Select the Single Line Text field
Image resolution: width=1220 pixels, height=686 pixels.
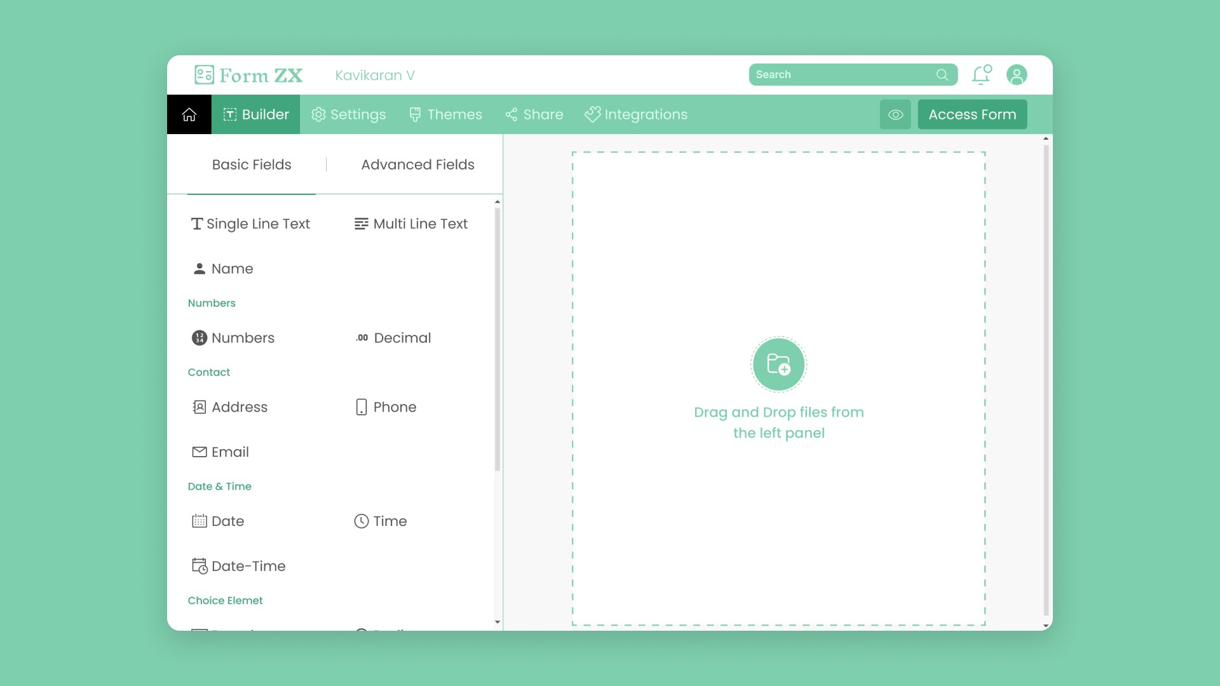pos(250,224)
